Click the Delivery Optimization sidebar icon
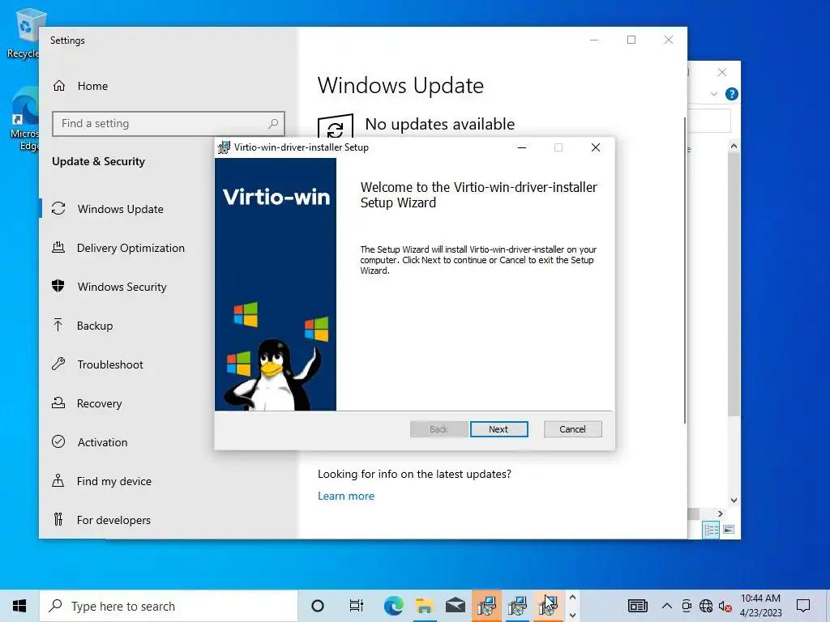The width and height of the screenshot is (830, 622). 58,247
